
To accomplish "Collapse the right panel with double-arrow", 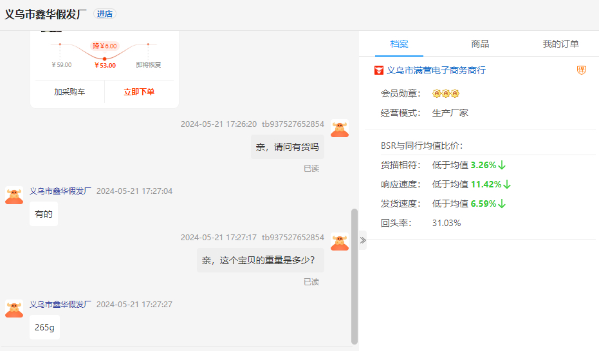I will (363, 240).
